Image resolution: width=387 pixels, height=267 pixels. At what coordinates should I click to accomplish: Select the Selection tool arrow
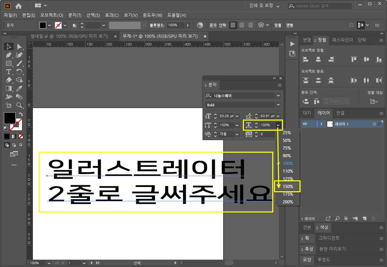click(9, 46)
